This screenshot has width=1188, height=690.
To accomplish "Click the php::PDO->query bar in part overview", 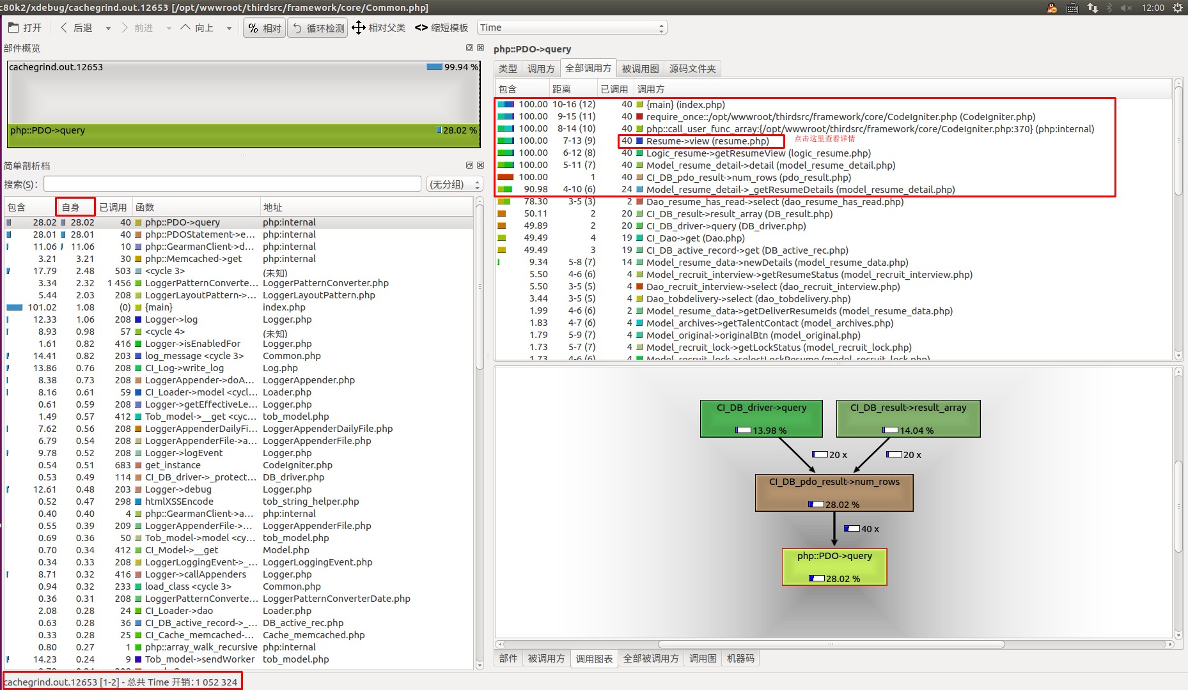I will pos(243,135).
